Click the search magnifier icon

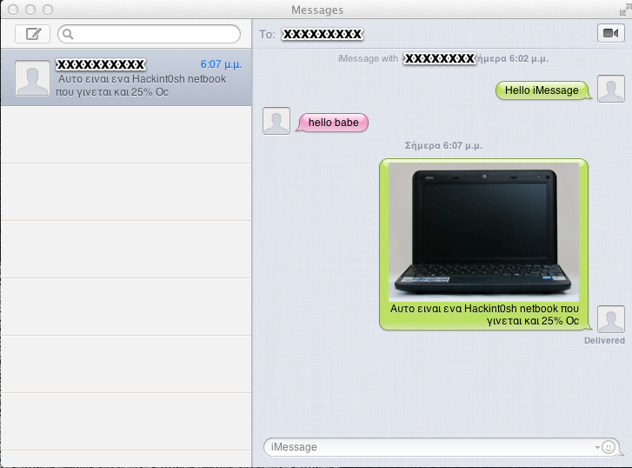(x=68, y=34)
